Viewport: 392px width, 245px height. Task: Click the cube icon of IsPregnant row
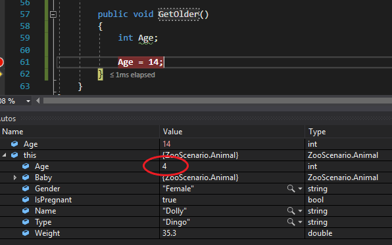coord(26,199)
